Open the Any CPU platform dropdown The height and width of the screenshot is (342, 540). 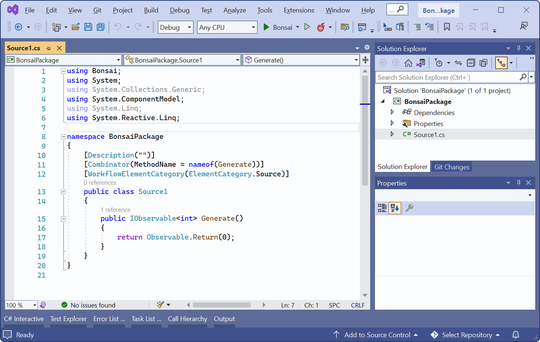pos(227,27)
